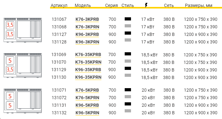The width and height of the screenshot is (222, 119).
Task: Click the black style swatch for 131067
Action: click(128, 19)
